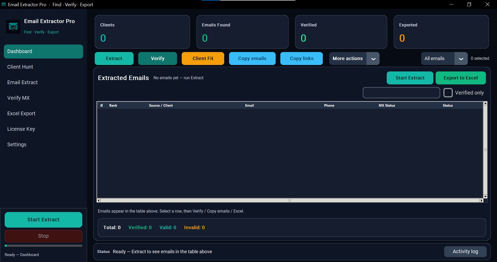Image resolution: width=497 pixels, height=262 pixels.
Task: Click the Email Extractor Pro logo icon
Action: tap(13, 26)
